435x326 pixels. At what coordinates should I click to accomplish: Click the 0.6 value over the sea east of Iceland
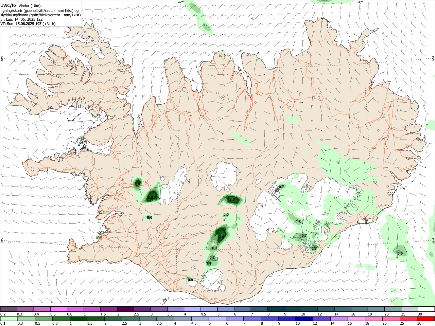pyautogui.click(x=400, y=253)
